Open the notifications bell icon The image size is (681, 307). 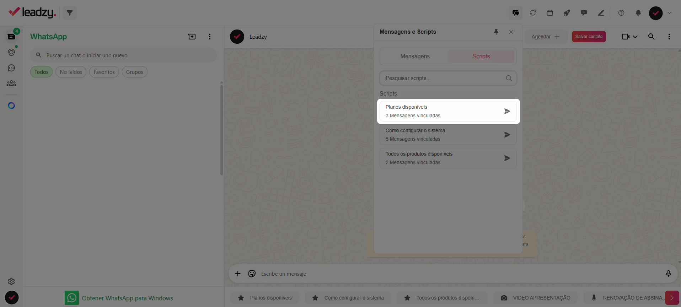click(638, 13)
